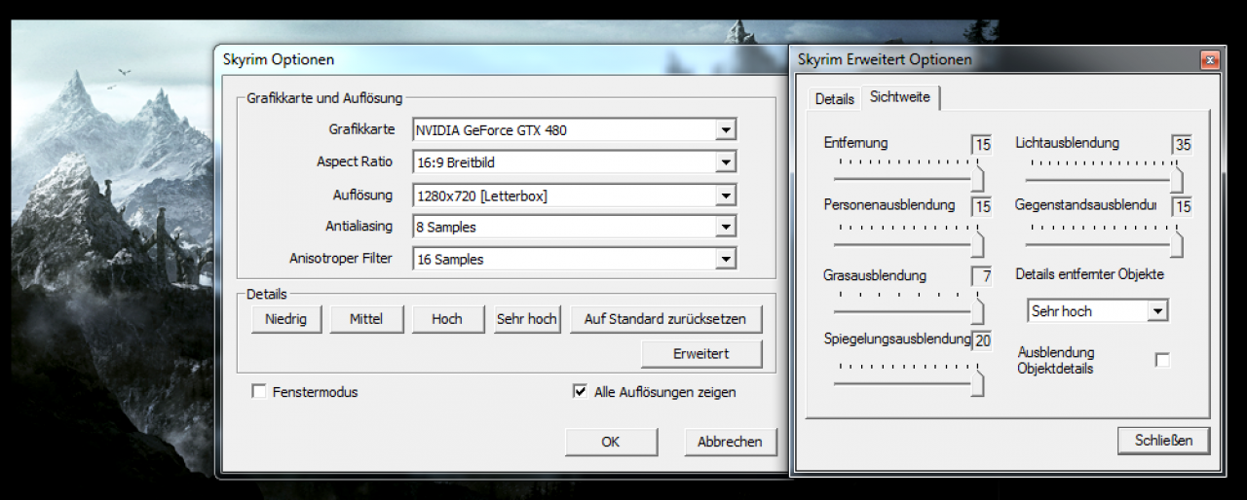This screenshot has width=1247, height=500.
Task: Confirm settings with the OK button
Action: (610, 442)
